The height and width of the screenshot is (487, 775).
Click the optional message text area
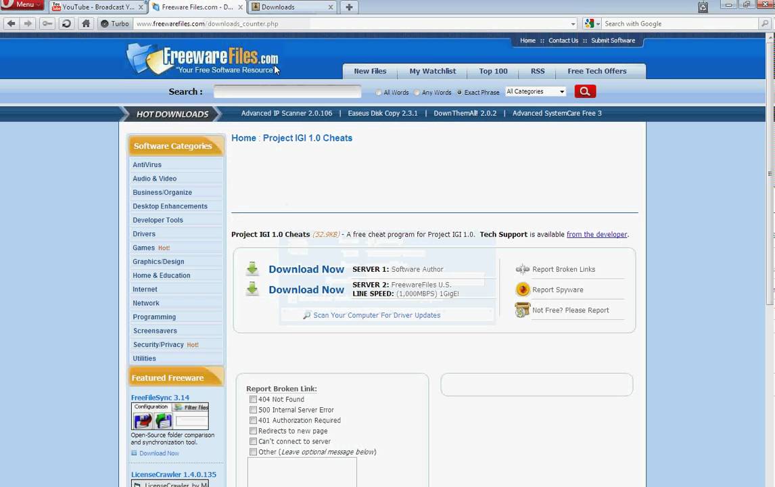coord(302,471)
